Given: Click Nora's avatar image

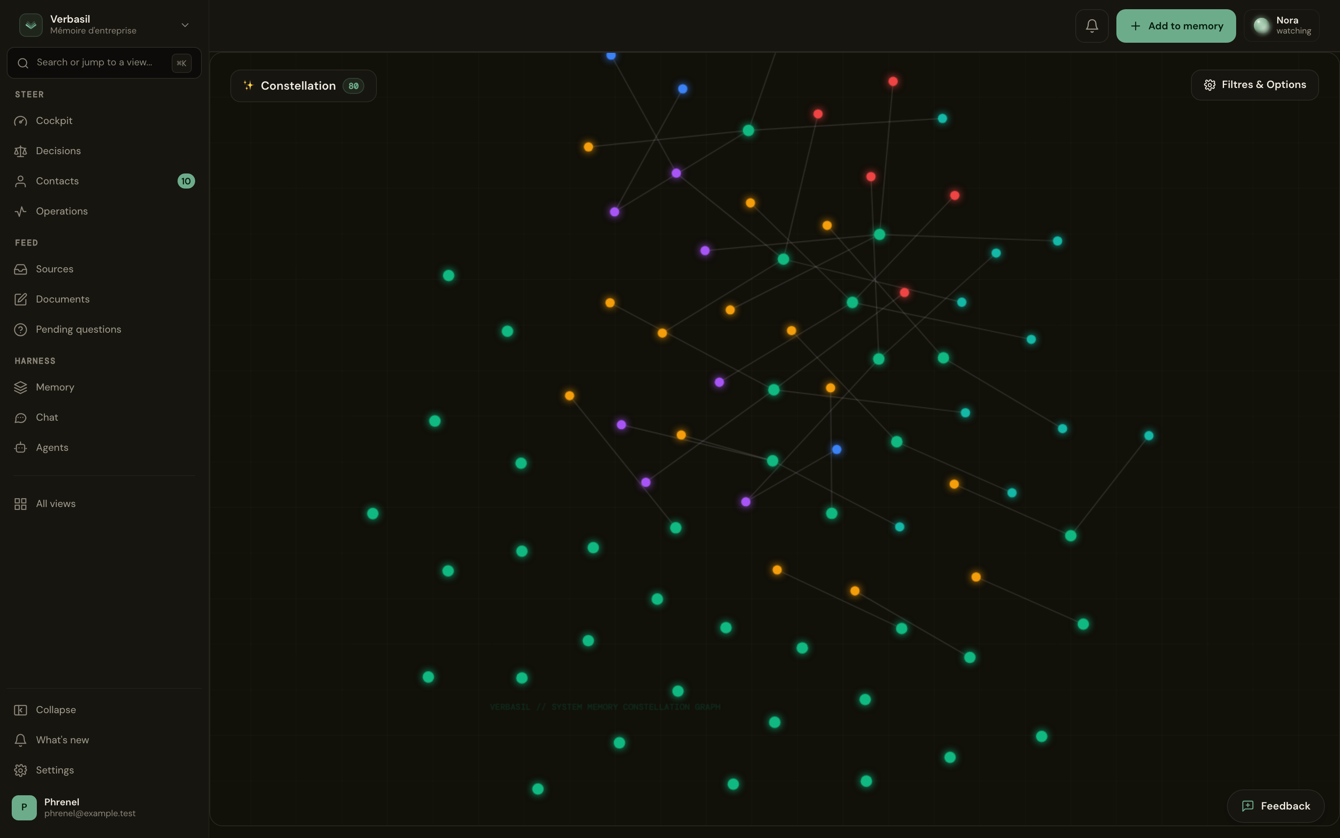Looking at the screenshot, I should 1261,26.
